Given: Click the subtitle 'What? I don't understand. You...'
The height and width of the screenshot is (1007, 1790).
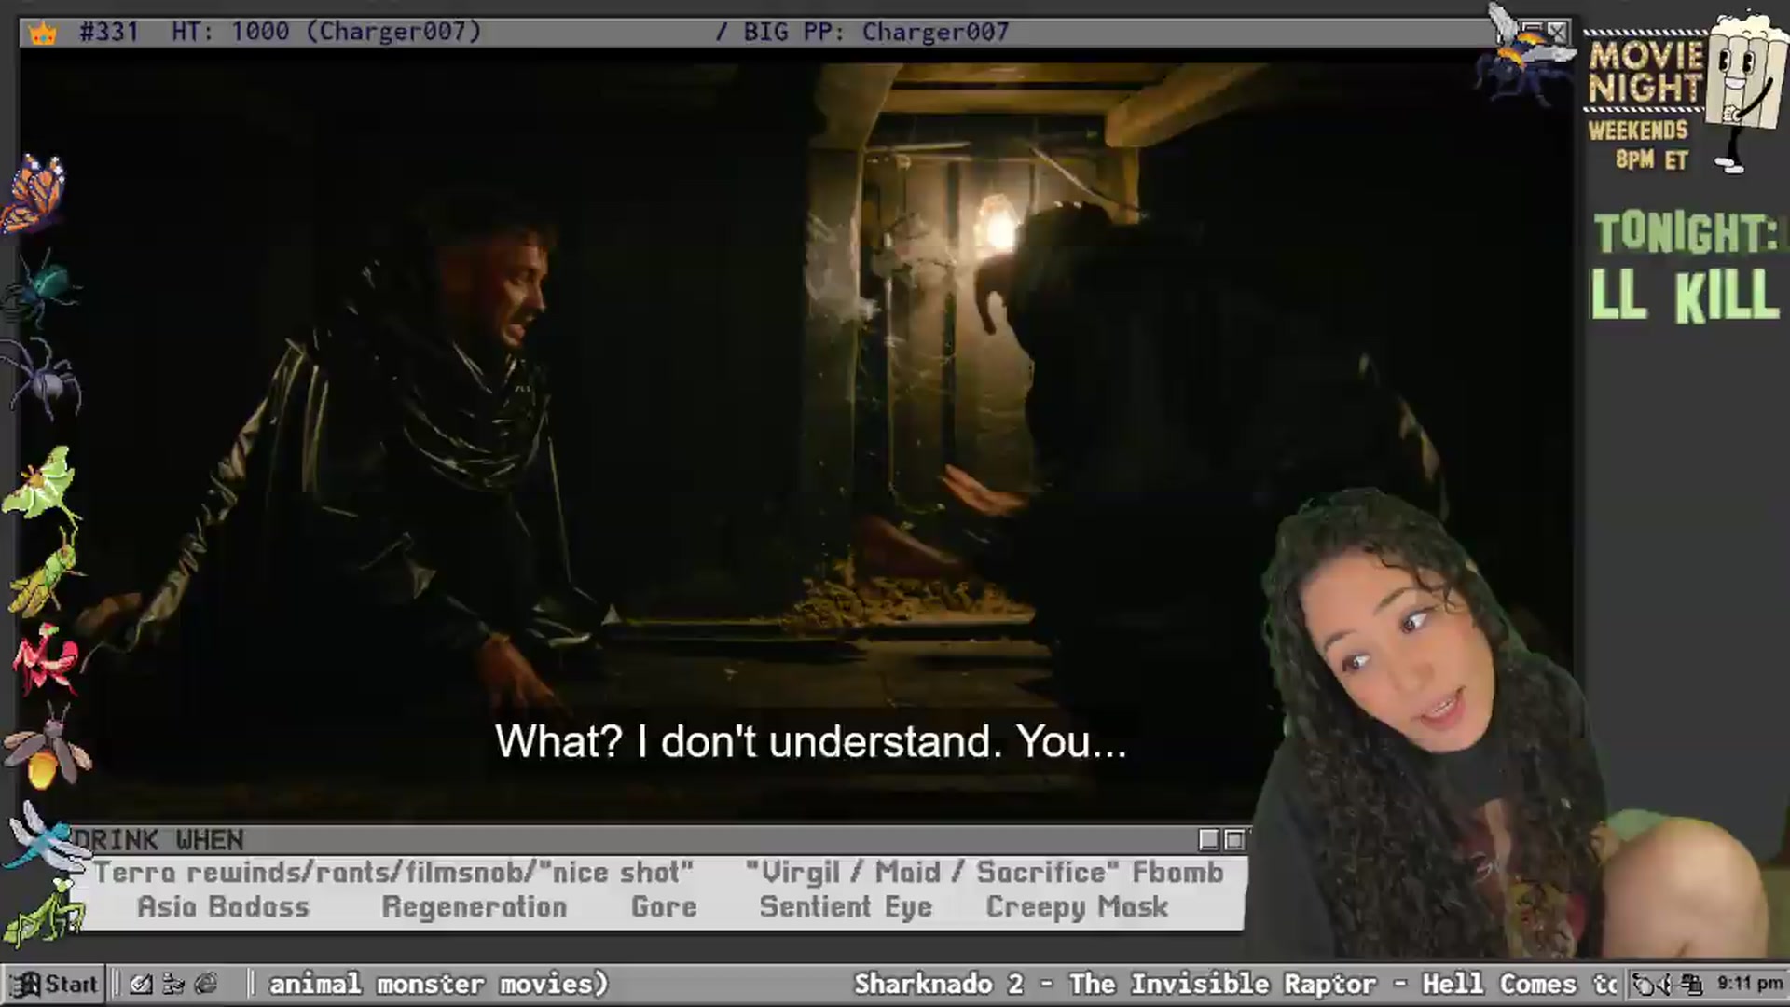Looking at the screenshot, I should pyautogui.click(x=811, y=742).
